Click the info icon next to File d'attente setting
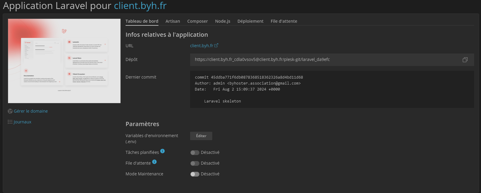The height and width of the screenshot is (193, 481). 154,162
